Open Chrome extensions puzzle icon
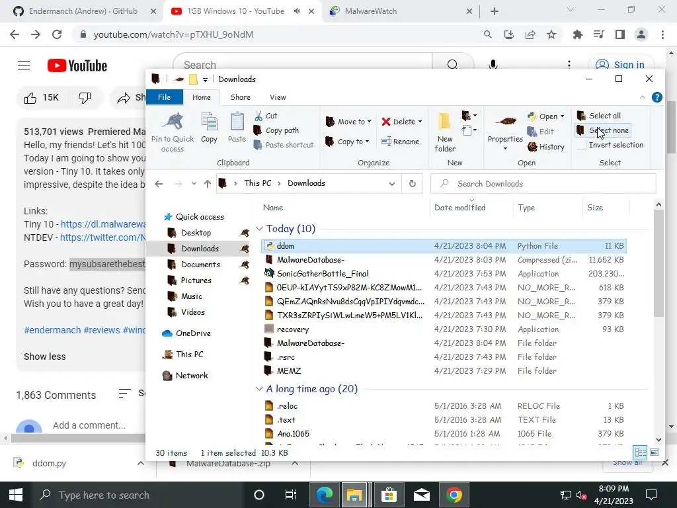The height and width of the screenshot is (508, 677). [x=577, y=34]
